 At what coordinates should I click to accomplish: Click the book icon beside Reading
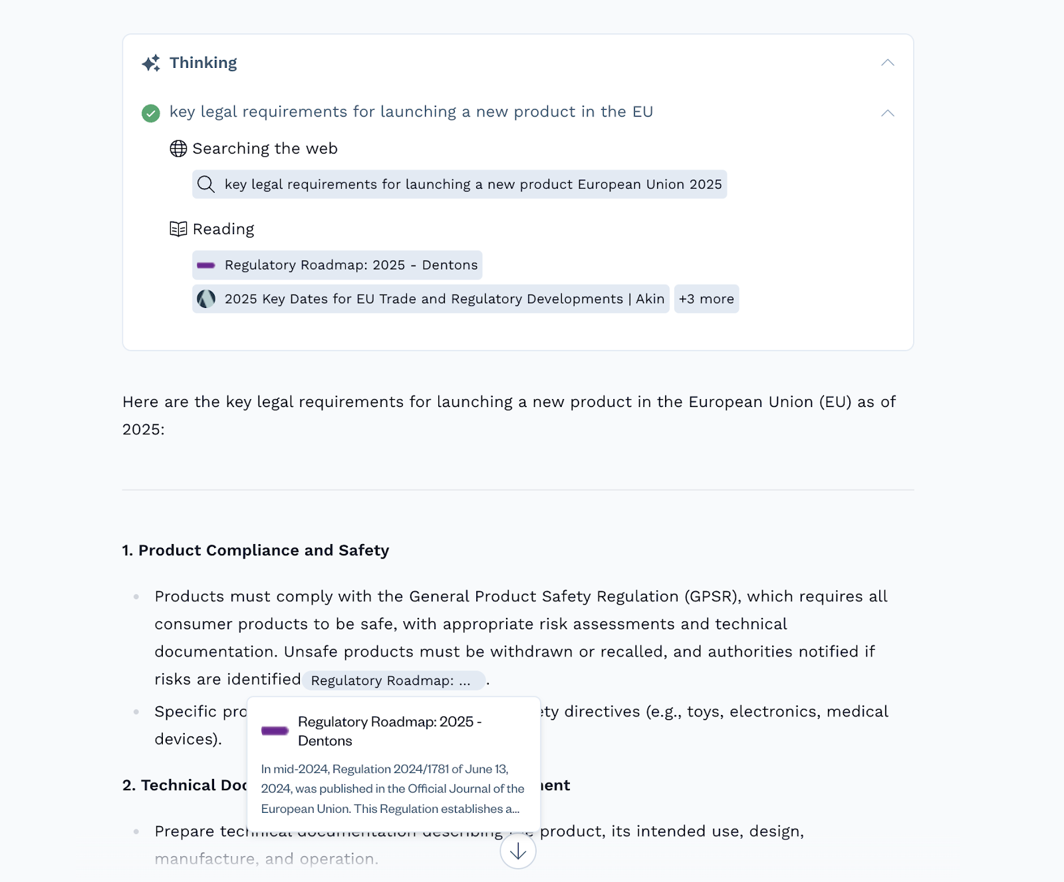(x=178, y=229)
